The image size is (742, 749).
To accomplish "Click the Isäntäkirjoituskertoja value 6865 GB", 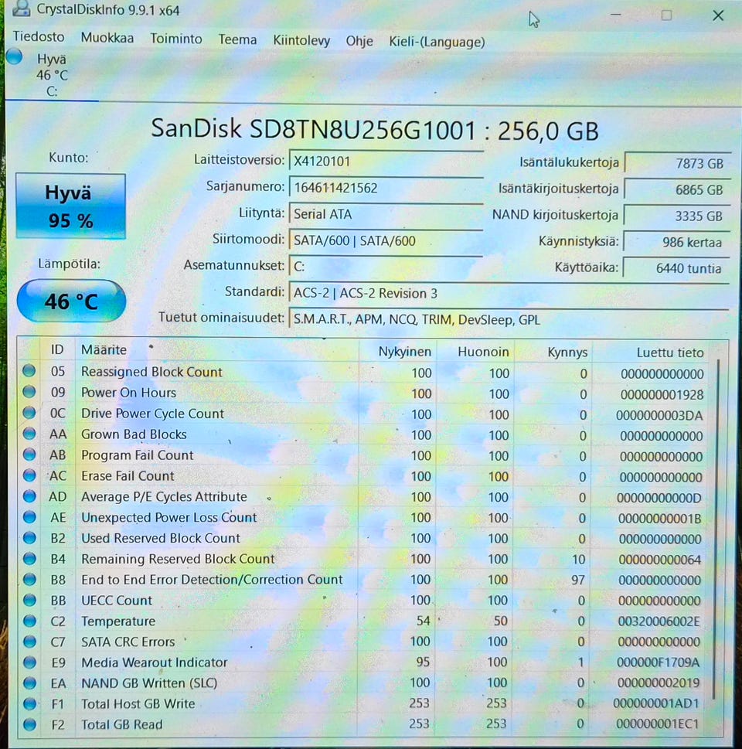I will 678,189.
